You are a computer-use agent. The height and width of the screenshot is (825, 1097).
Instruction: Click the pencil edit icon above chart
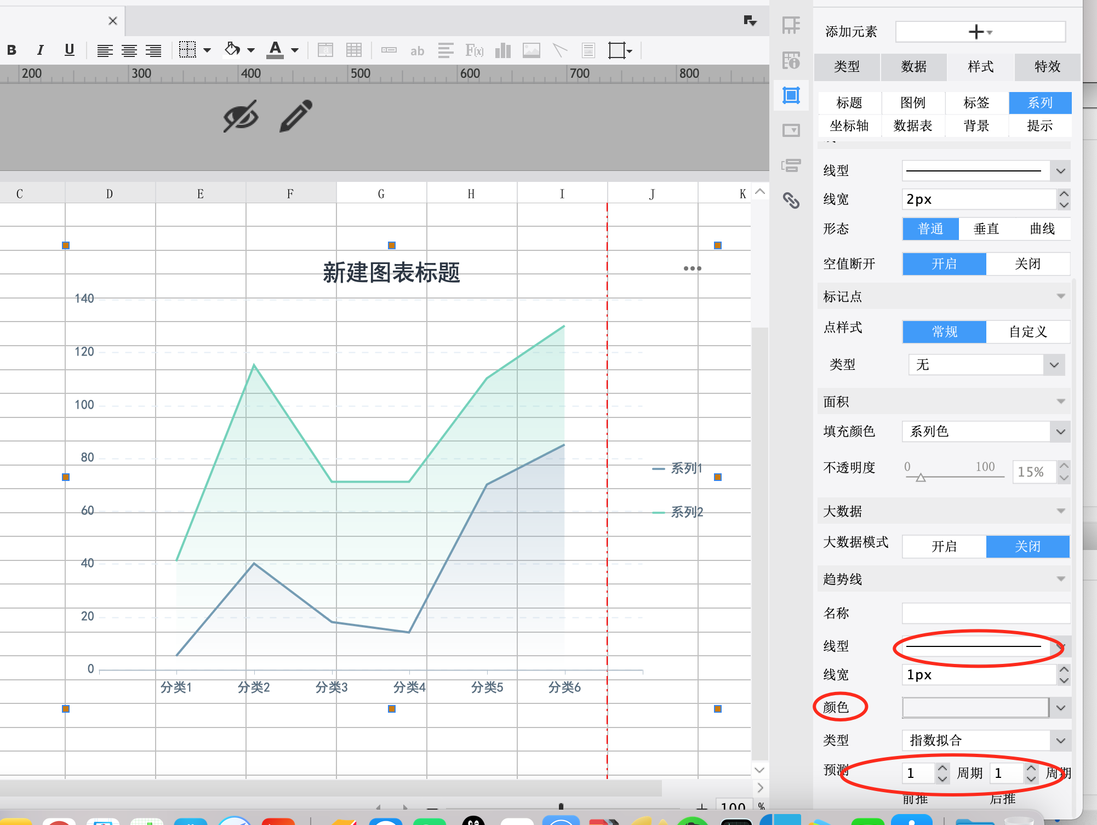click(x=296, y=116)
